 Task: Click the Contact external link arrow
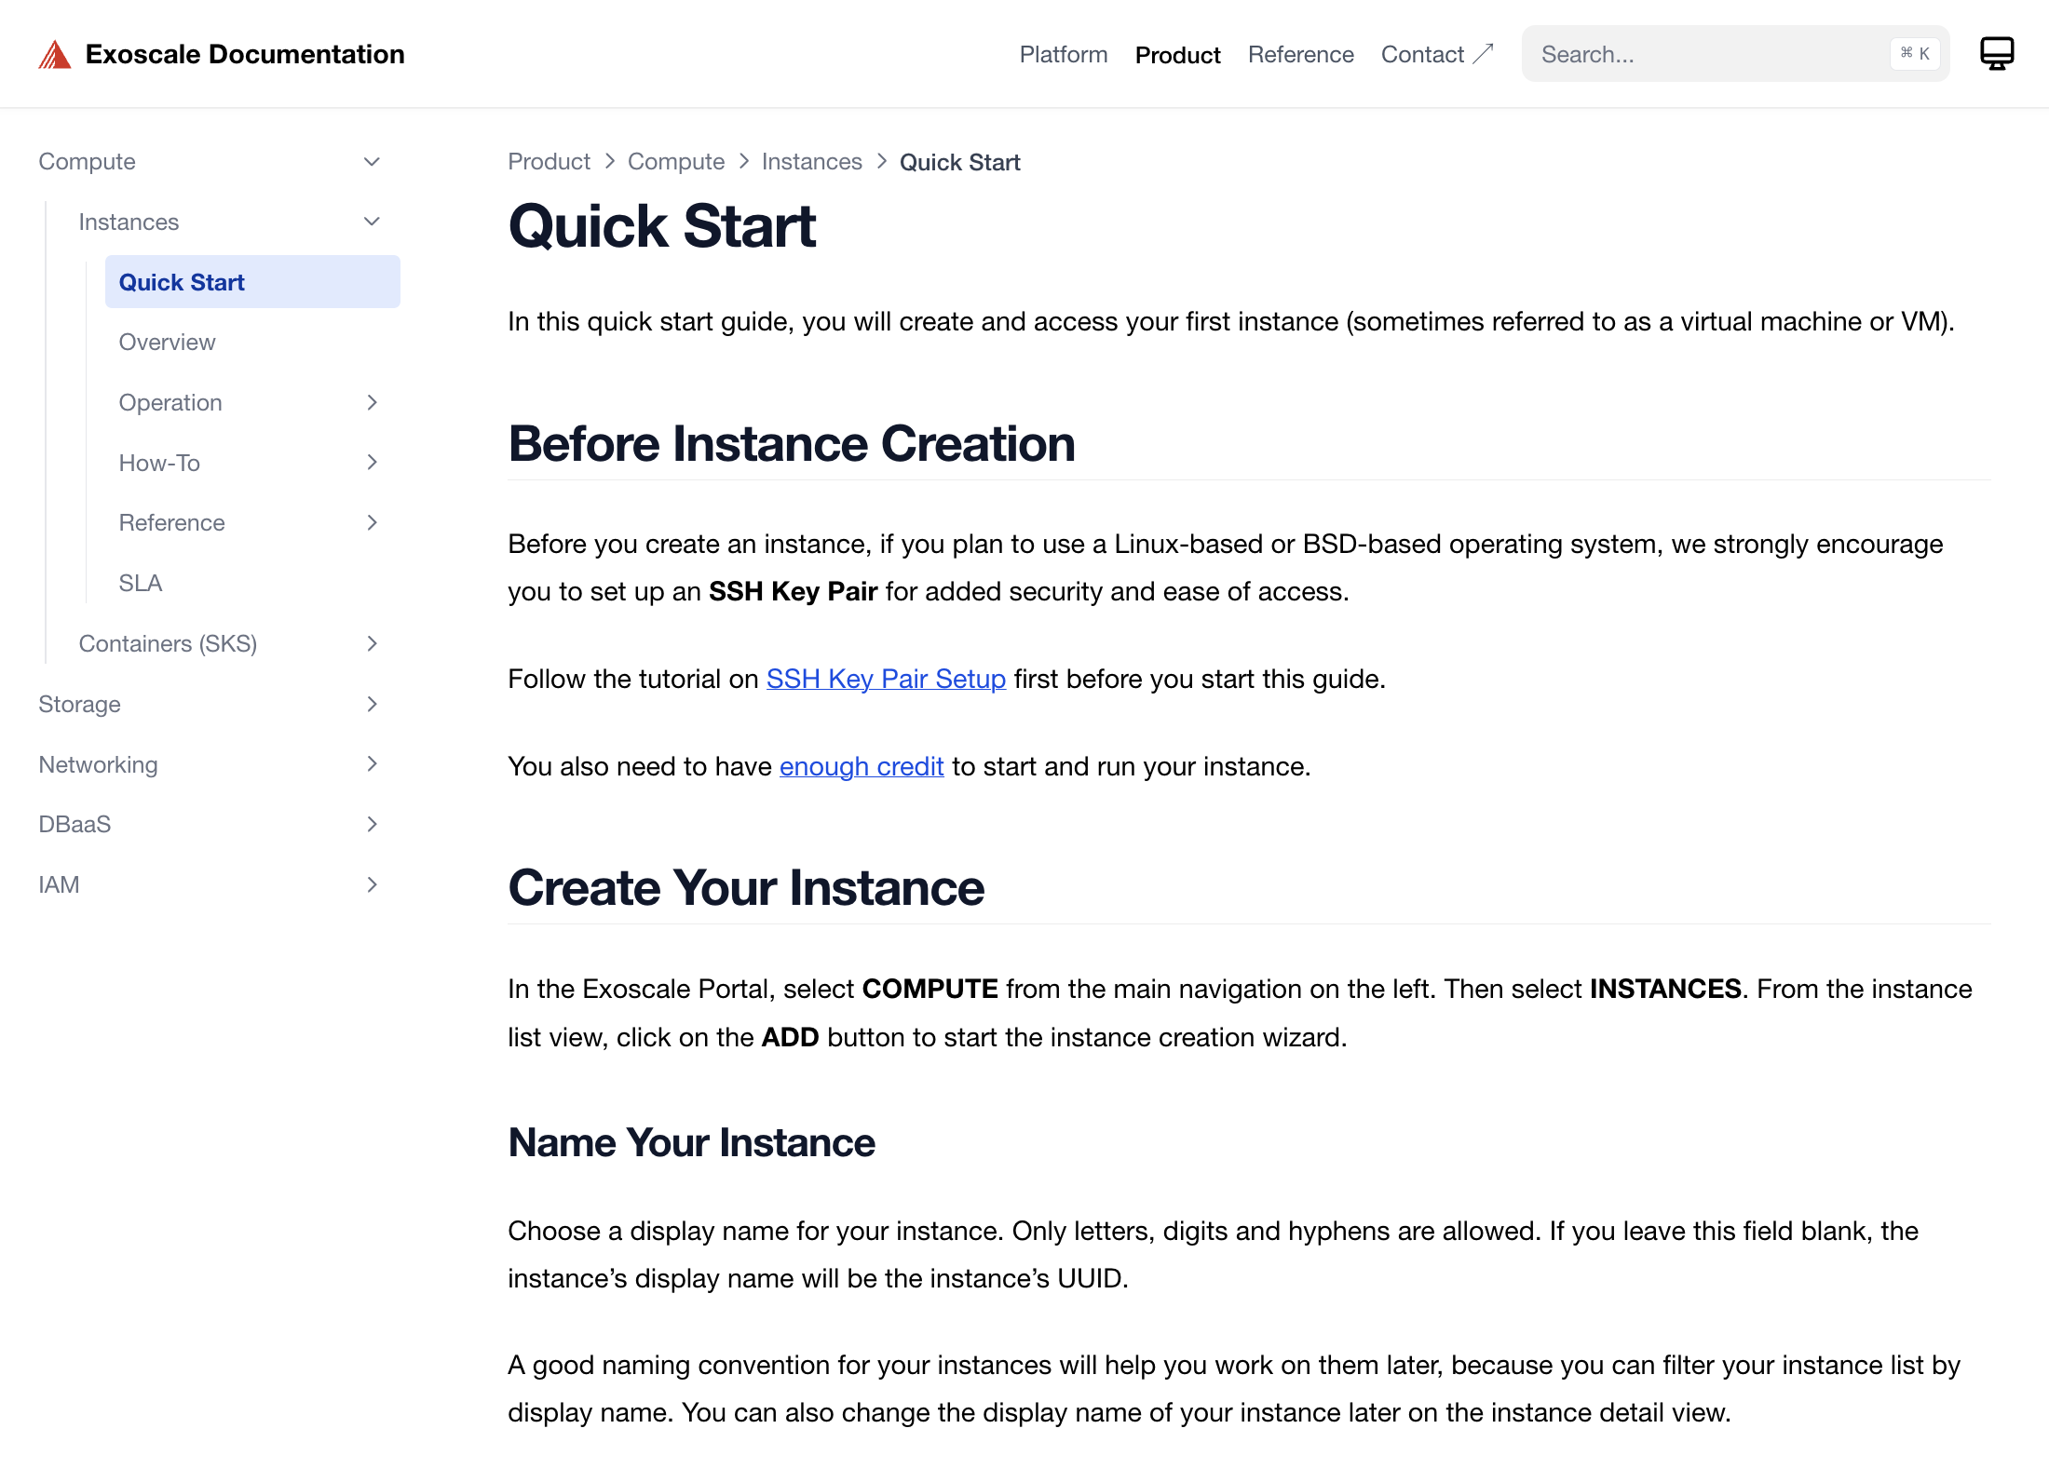pos(1484,54)
